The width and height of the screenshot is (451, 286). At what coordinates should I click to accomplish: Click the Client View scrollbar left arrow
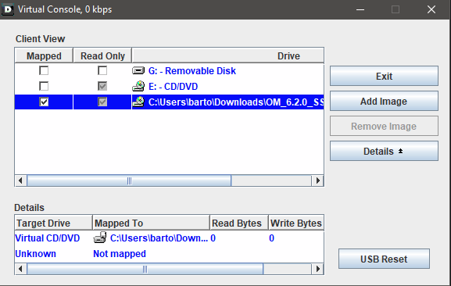point(20,181)
